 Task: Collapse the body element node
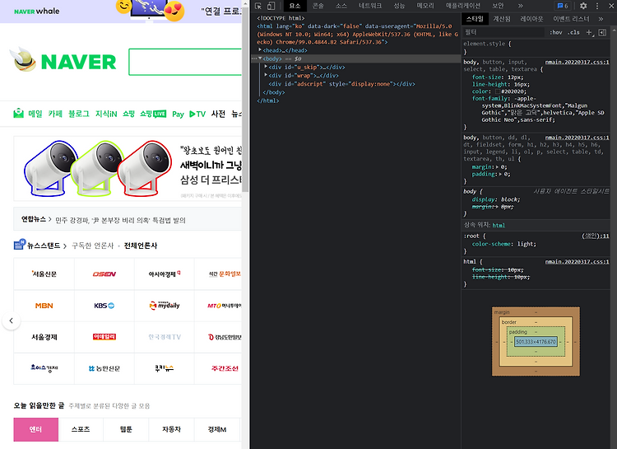pos(260,58)
